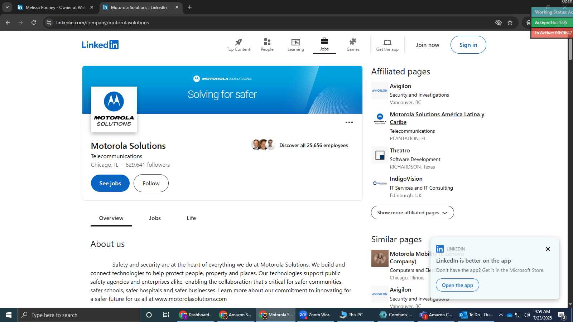Screen dimensions: 573x322
Task: Open new browser tab
Action: click(190, 7)
